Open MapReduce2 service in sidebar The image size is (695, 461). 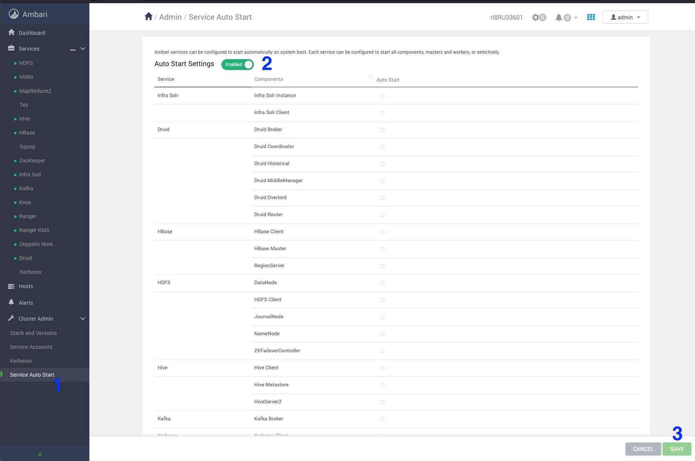[35, 91]
